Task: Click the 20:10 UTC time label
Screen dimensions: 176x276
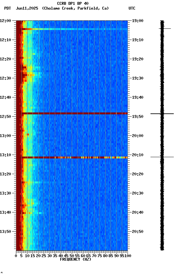Action: tap(138, 155)
